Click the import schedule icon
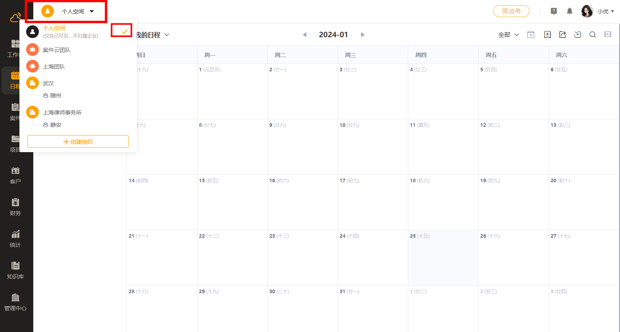 (x=578, y=34)
